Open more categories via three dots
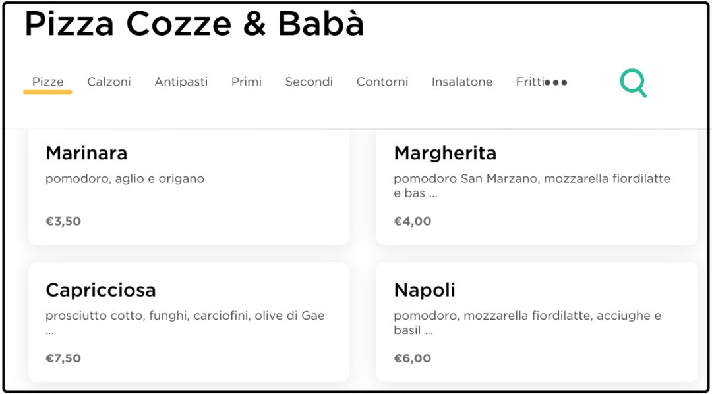 coord(556,82)
